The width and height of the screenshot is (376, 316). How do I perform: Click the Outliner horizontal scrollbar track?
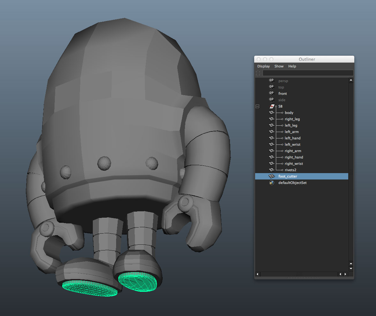pos(299,274)
